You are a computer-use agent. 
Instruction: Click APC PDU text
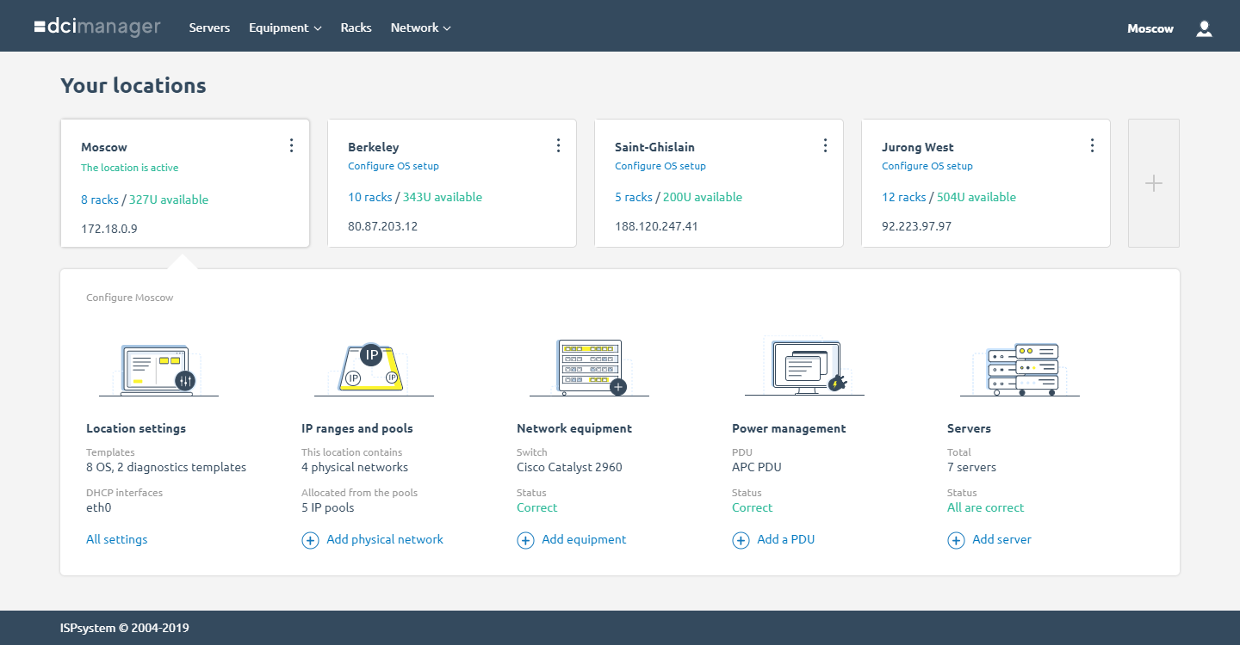[757, 467]
